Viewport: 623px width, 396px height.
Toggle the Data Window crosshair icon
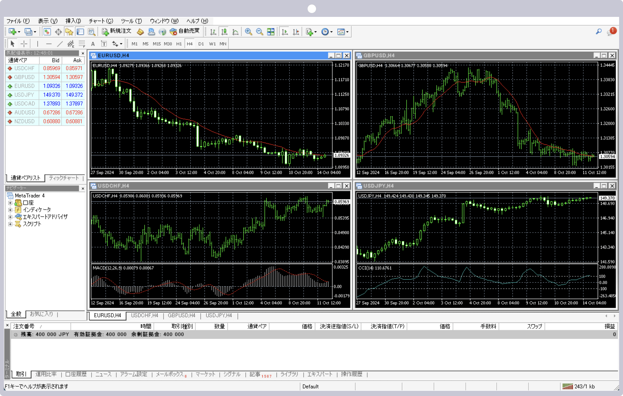click(x=58, y=31)
